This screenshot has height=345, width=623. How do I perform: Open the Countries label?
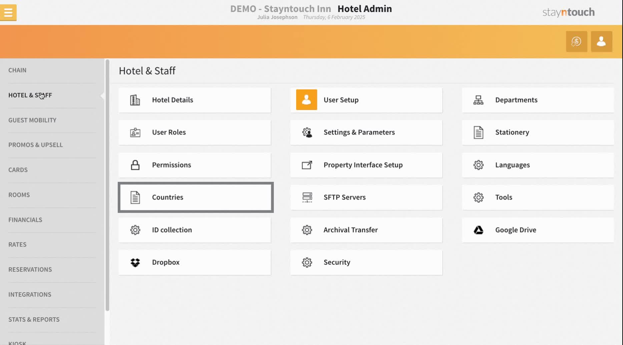click(167, 197)
